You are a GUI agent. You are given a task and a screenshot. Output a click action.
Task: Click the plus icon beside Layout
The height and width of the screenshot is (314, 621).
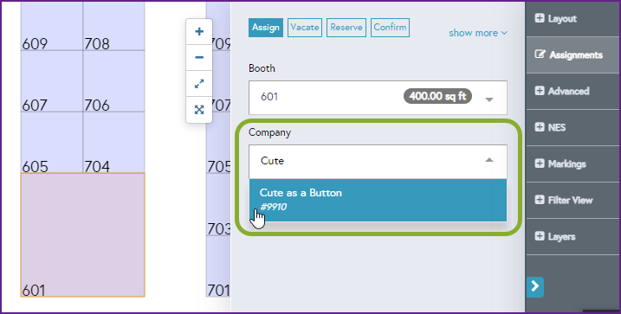tap(540, 18)
